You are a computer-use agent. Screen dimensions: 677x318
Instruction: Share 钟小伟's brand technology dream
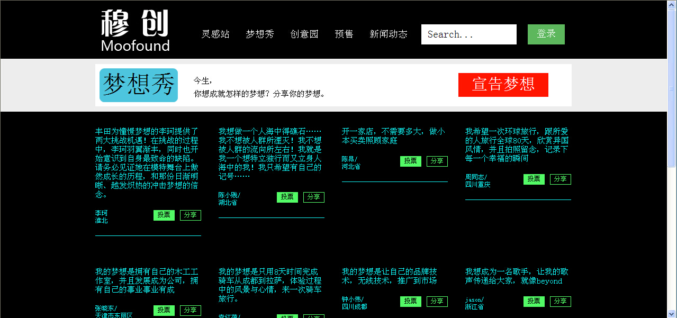pos(437,302)
